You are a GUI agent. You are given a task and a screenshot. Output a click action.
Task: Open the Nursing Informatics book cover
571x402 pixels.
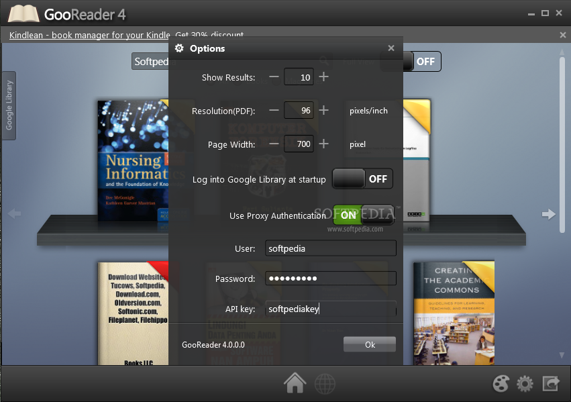134,161
